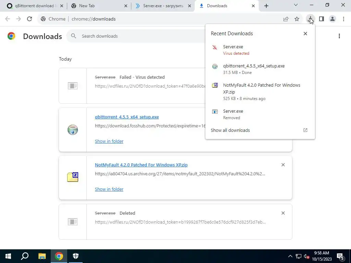Viewport: 351px width, 263px height.
Task: Click the browser back arrow
Action: [8, 19]
